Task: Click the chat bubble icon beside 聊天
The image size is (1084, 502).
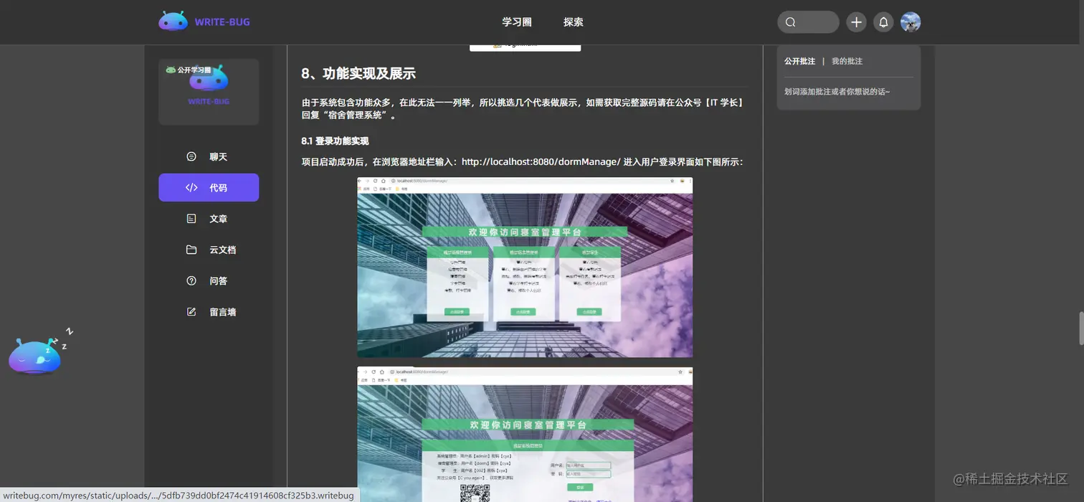Action: (191, 156)
